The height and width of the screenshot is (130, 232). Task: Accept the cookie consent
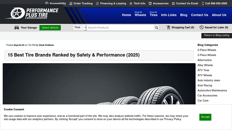click(x=205, y=117)
